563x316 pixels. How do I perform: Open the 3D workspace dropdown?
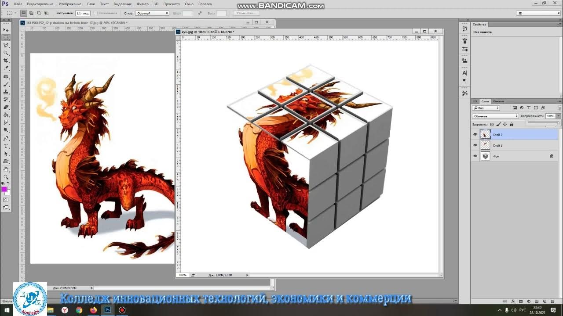539,13
